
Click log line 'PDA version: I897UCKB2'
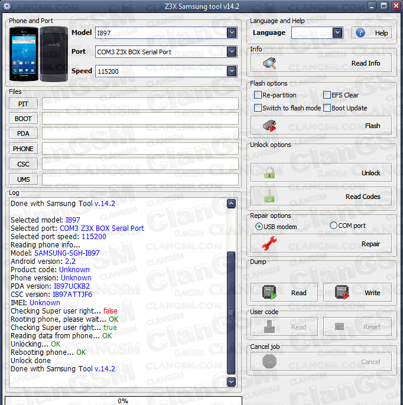pos(50,286)
